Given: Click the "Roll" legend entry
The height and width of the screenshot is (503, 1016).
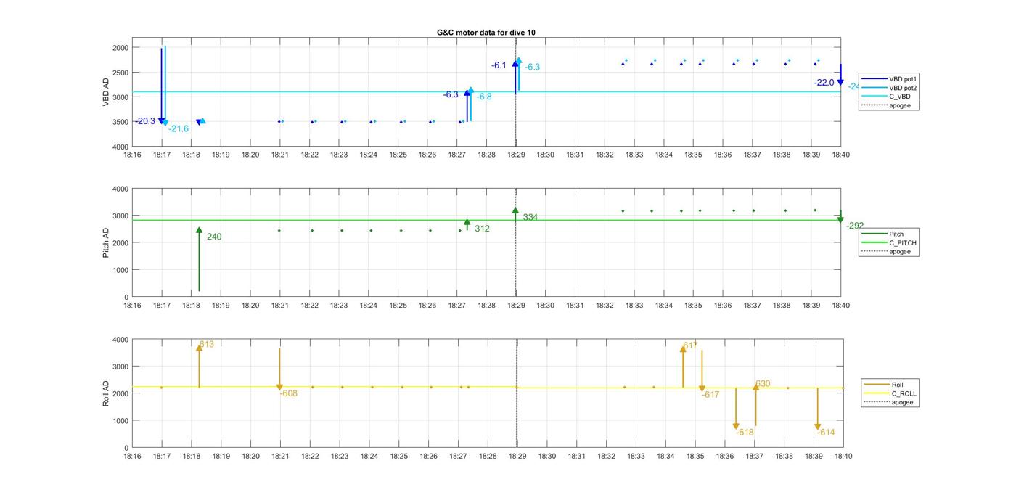Looking at the screenshot, I should click(x=898, y=385).
